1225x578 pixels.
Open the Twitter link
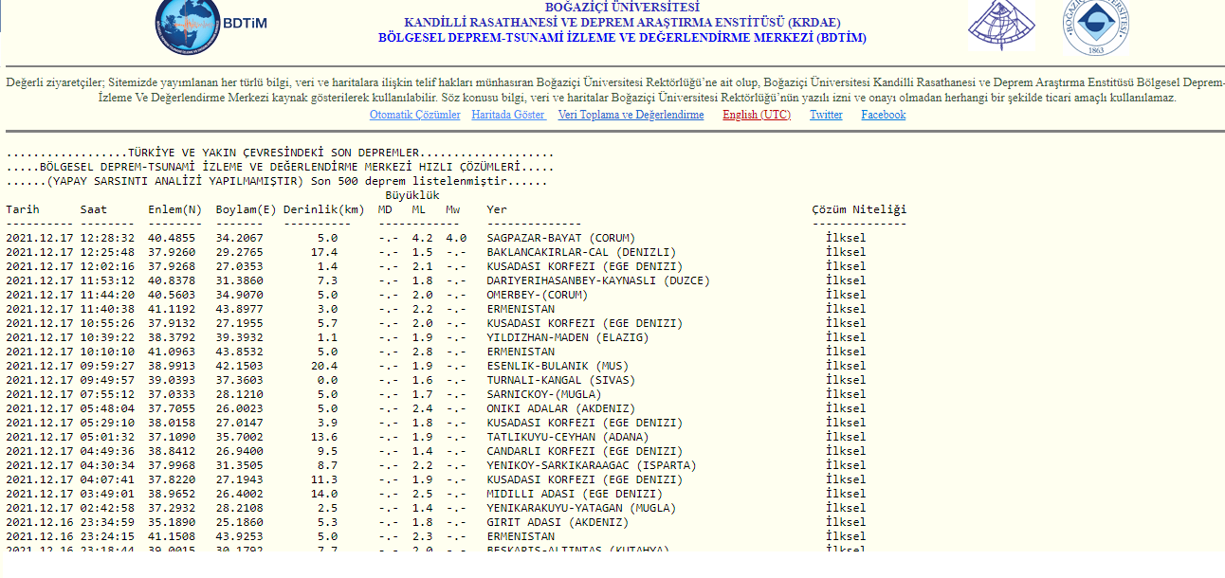pos(826,115)
